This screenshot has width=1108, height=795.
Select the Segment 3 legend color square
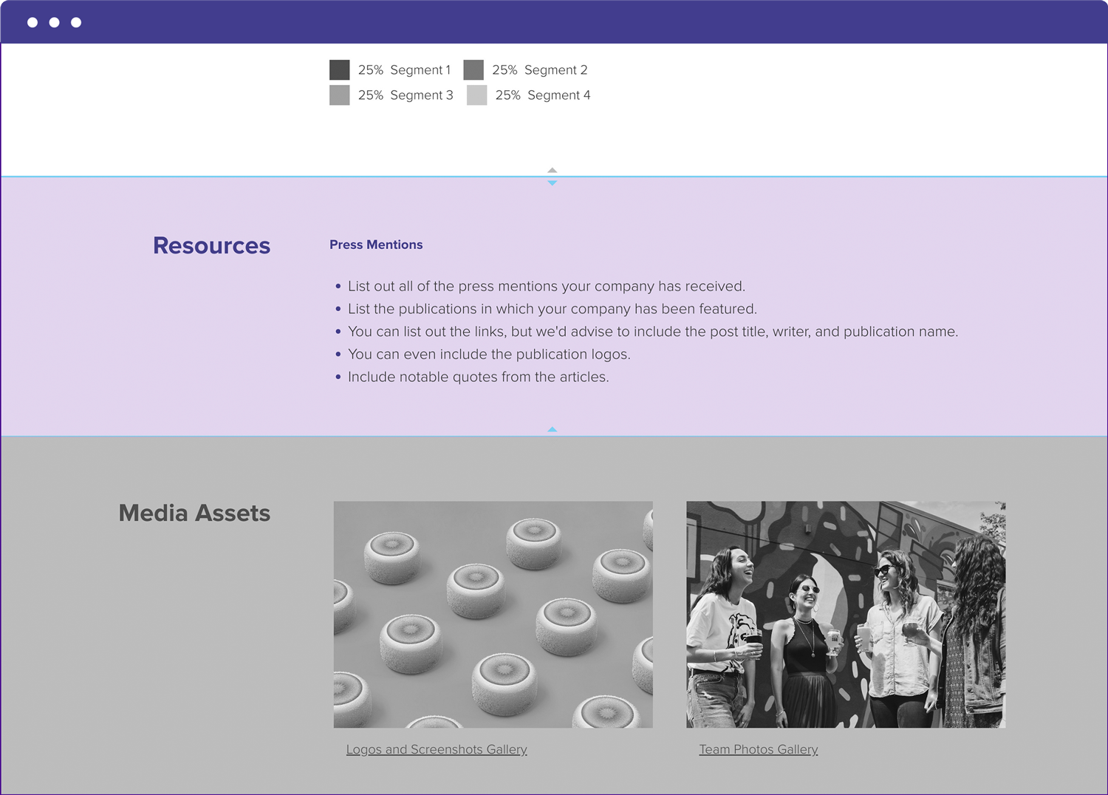pyautogui.click(x=339, y=95)
